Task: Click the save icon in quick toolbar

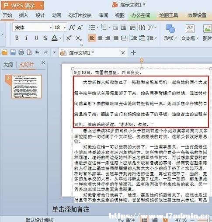Action: click(x=13, y=52)
